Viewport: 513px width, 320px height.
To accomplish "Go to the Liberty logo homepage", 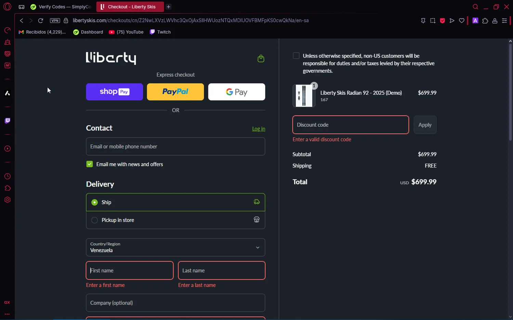I will tap(111, 58).
